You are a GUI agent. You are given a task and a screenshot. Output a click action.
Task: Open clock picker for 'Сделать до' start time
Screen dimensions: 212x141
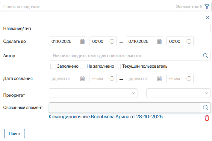click(112, 42)
